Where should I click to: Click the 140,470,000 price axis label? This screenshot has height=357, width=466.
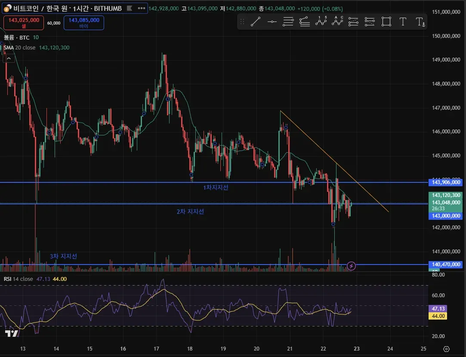(x=445, y=265)
